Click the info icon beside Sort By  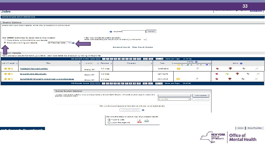(196, 62)
